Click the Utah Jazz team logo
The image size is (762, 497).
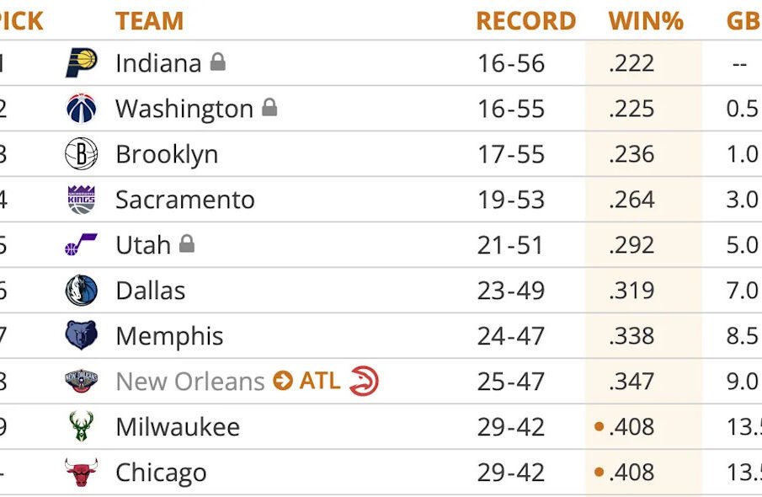click(x=82, y=245)
